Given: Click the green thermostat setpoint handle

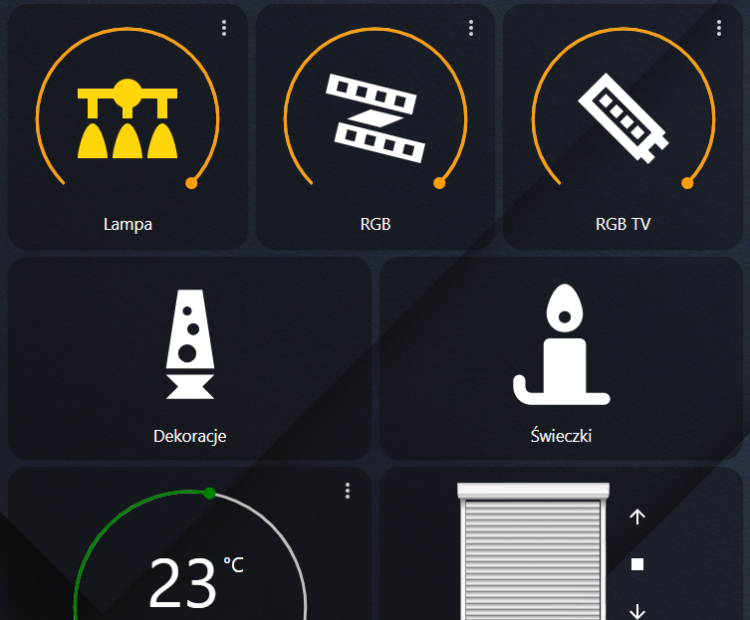Looking at the screenshot, I should click(x=209, y=494).
